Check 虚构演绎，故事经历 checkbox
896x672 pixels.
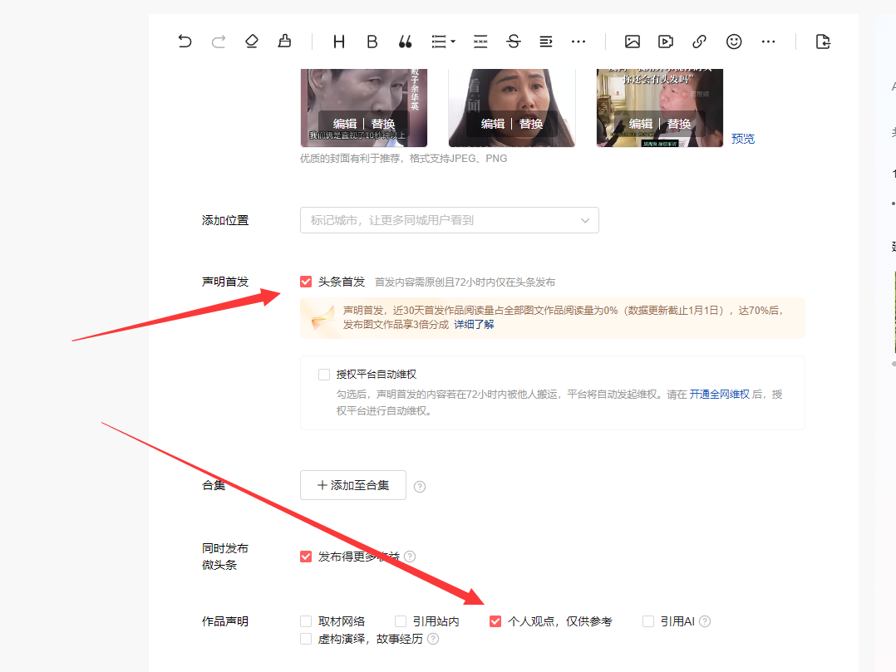click(306, 639)
